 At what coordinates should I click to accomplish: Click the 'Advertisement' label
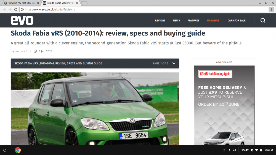pos(224,62)
